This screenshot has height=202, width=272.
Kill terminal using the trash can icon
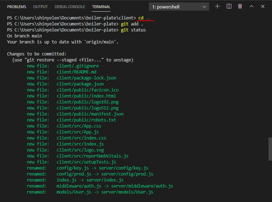pyautogui.click(x=240, y=6)
